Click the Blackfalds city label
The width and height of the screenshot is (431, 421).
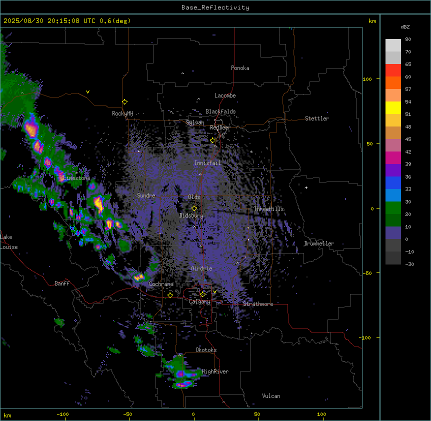[x=220, y=111]
